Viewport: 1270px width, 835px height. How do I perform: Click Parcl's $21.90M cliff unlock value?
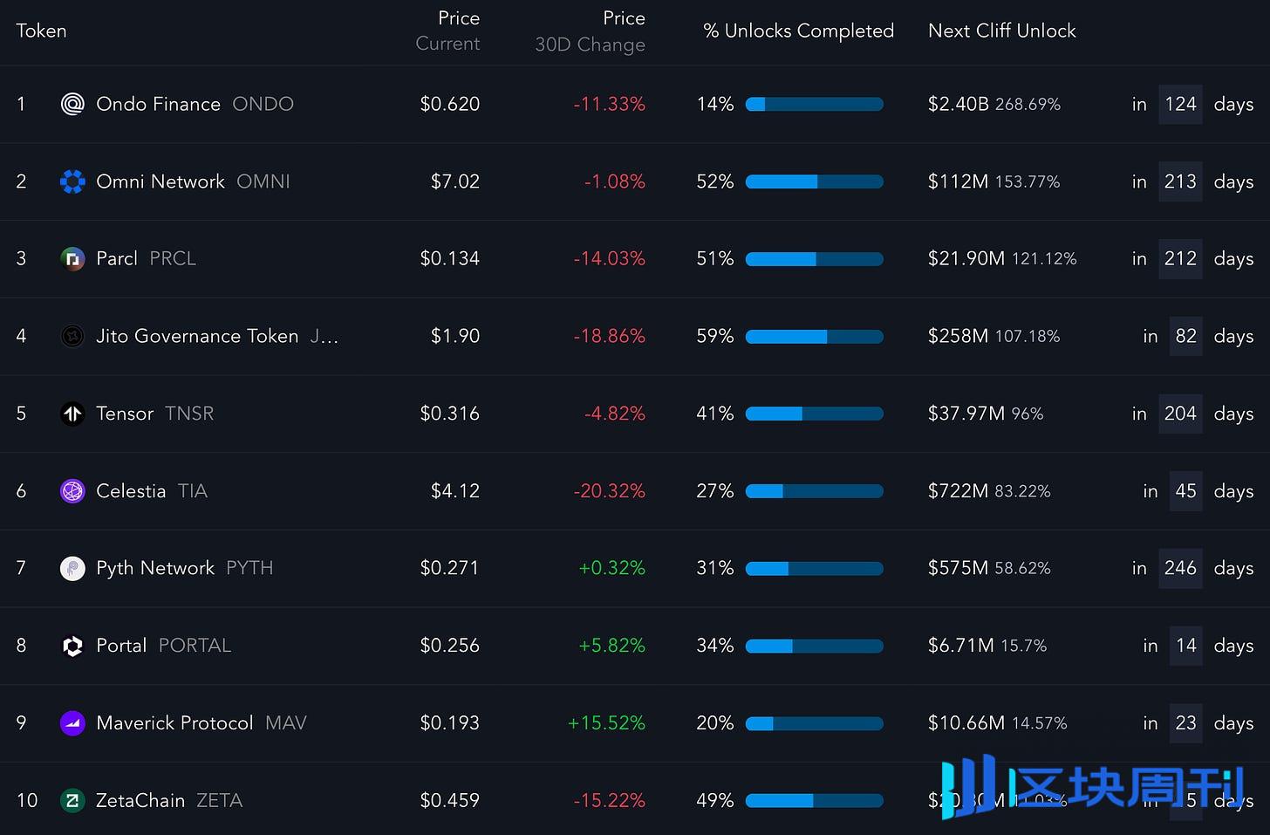(966, 258)
